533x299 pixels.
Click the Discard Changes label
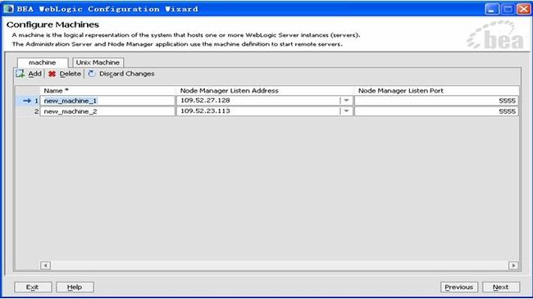[127, 74]
